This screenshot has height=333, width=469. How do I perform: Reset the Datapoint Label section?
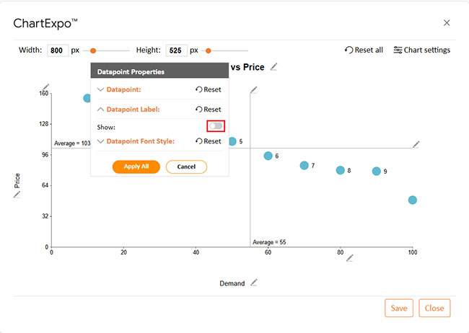click(x=209, y=110)
